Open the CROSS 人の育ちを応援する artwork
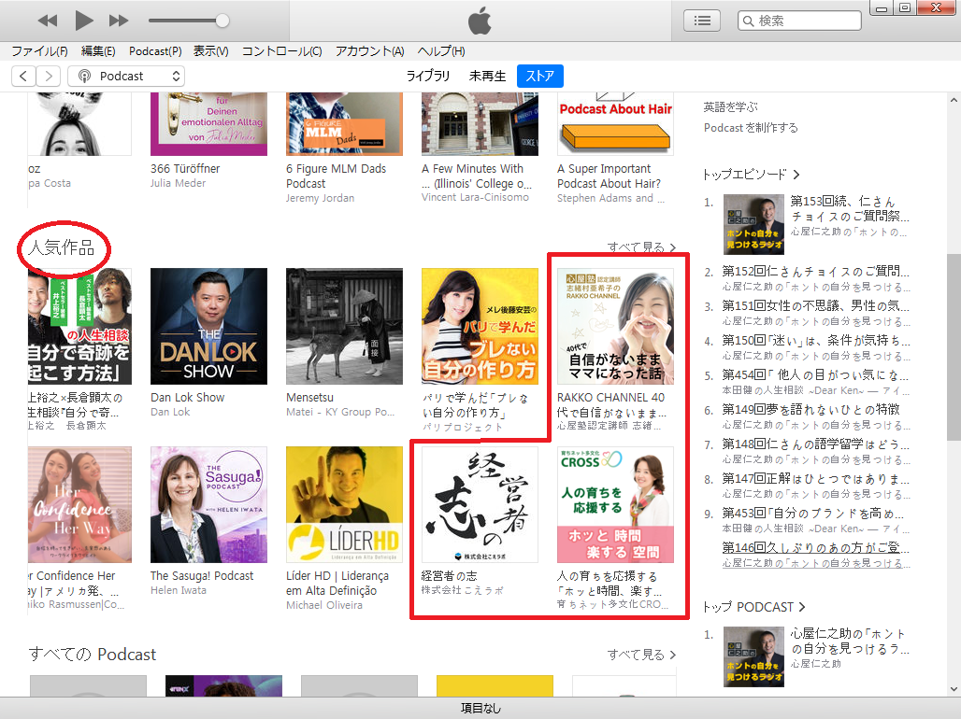This screenshot has width=961, height=719. pyautogui.click(x=615, y=504)
